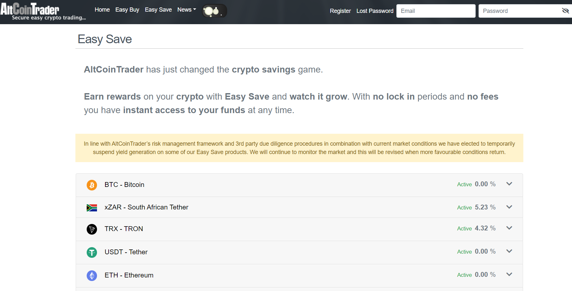Click the Tether coin icon
This screenshot has width=572, height=291.
[92, 252]
